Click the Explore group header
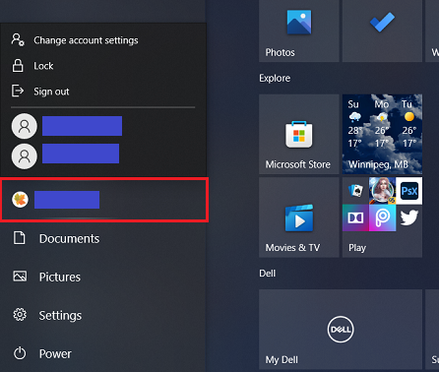439x372 pixels. tap(275, 78)
